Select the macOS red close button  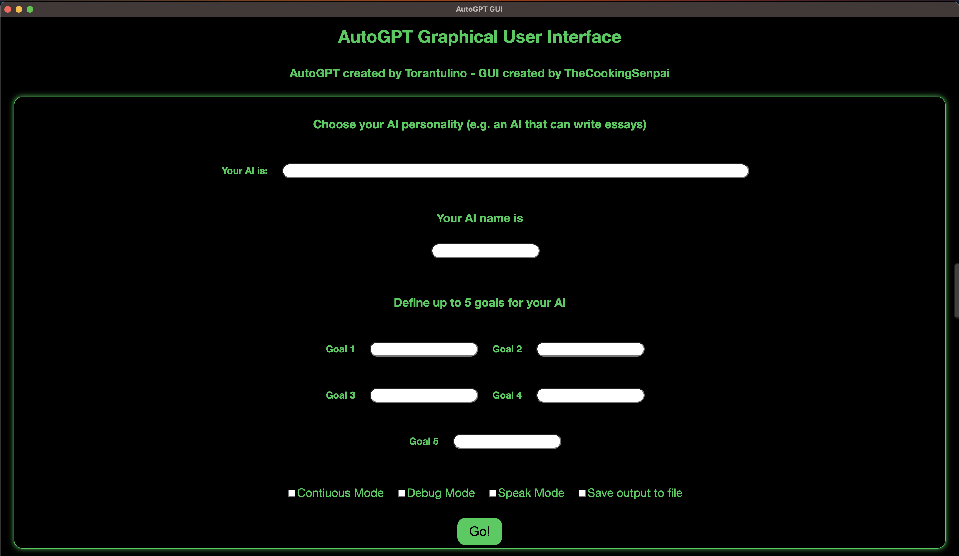[x=8, y=9]
